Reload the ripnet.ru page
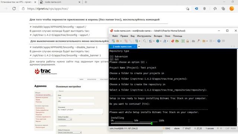 (x=14, y=9)
